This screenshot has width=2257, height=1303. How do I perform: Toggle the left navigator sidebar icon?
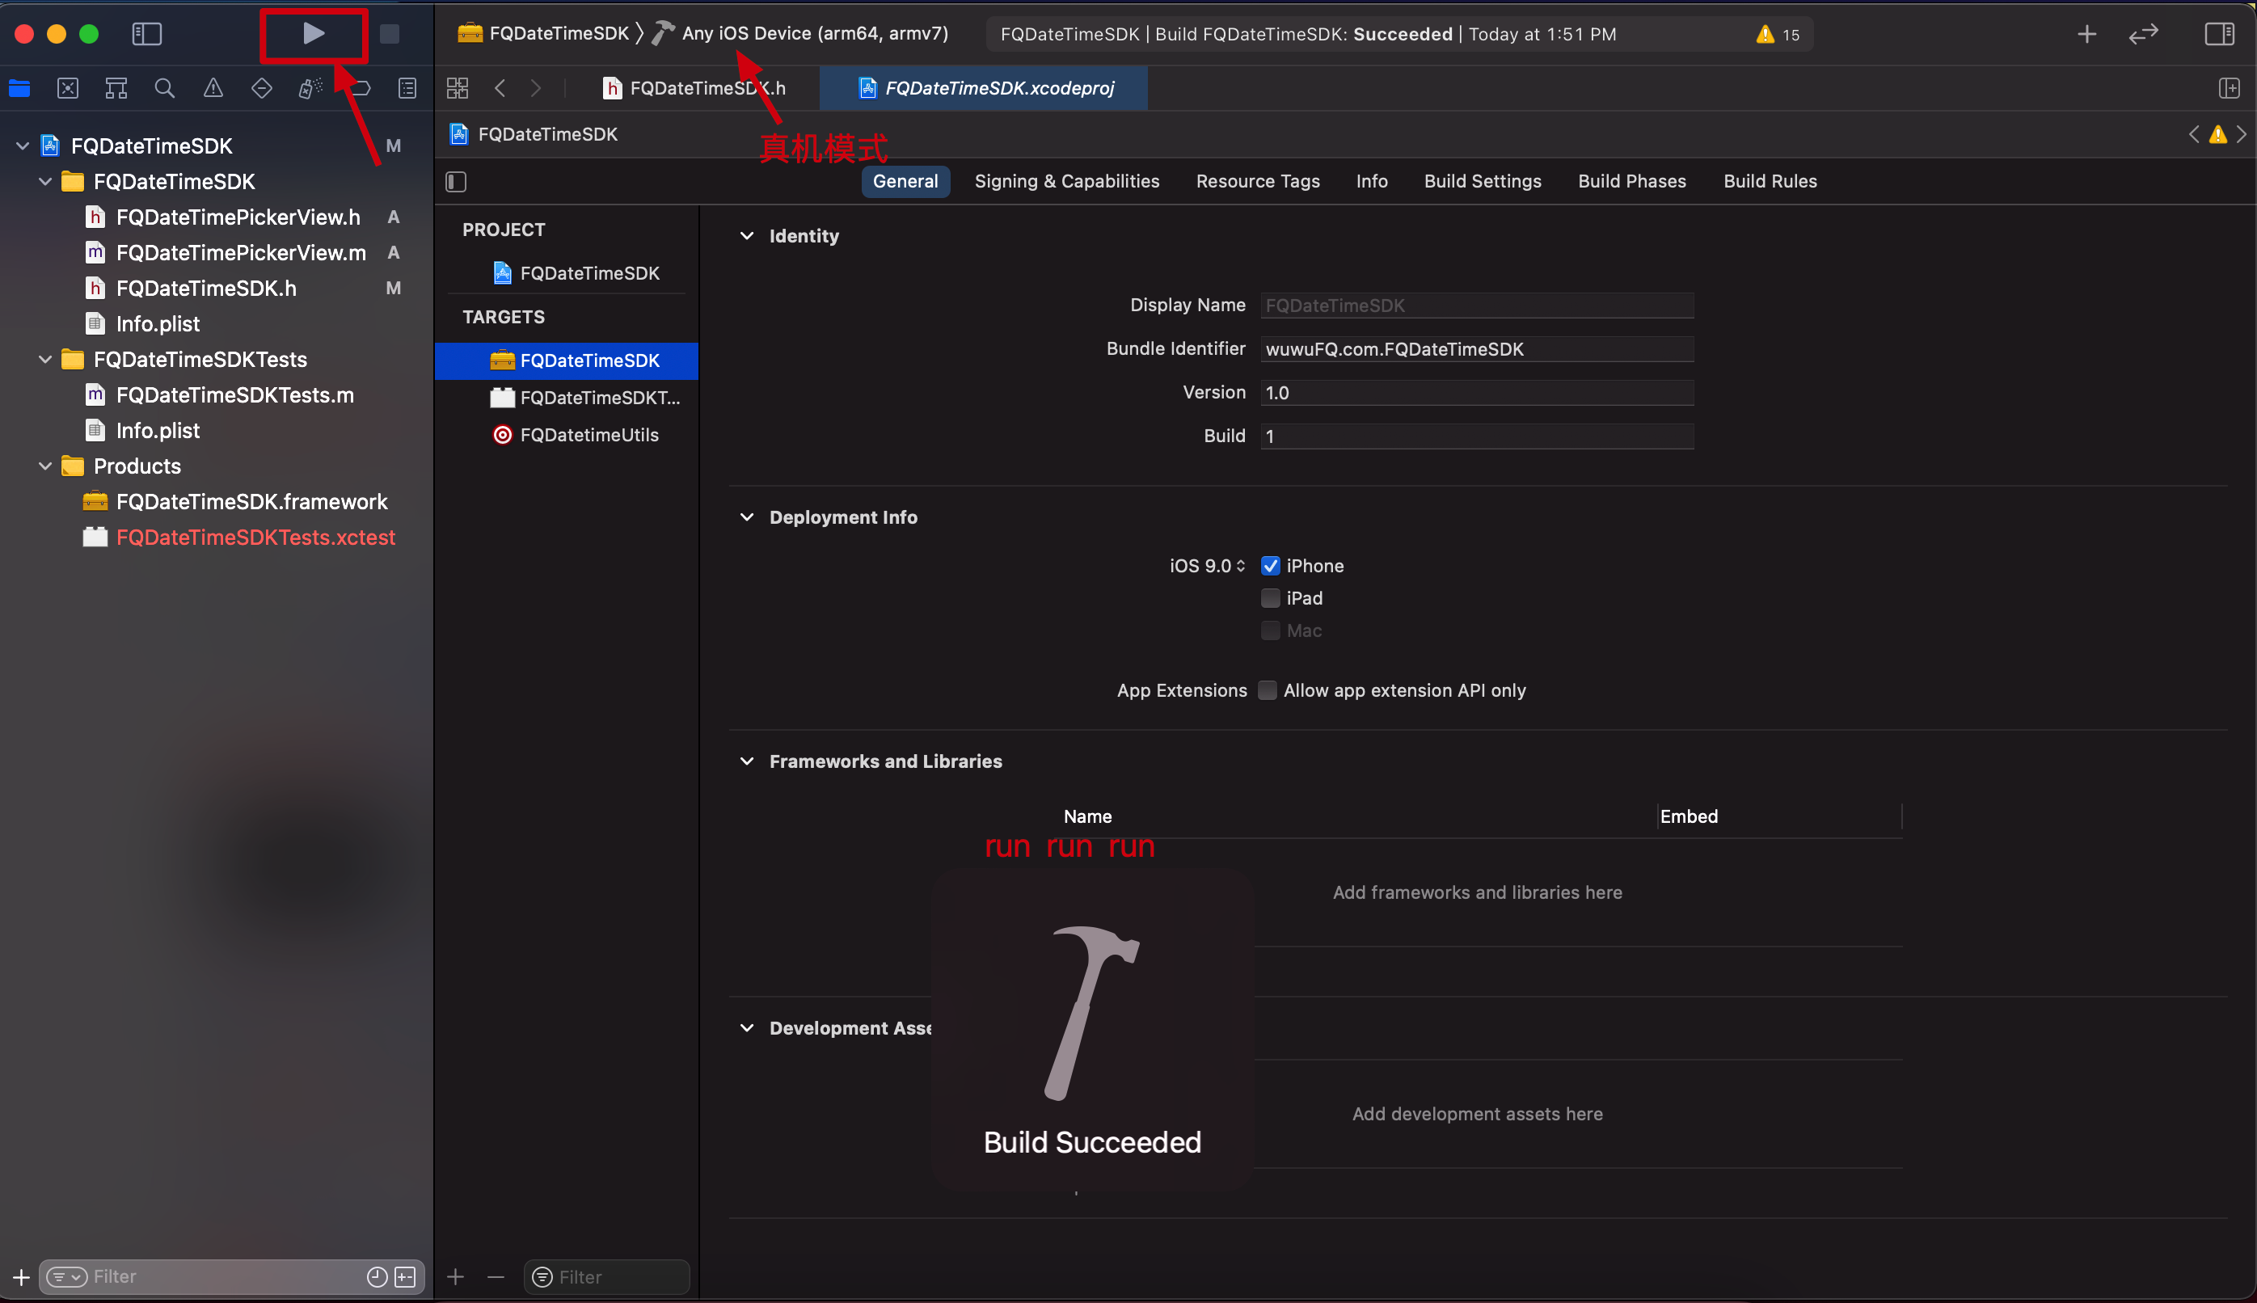point(147,34)
